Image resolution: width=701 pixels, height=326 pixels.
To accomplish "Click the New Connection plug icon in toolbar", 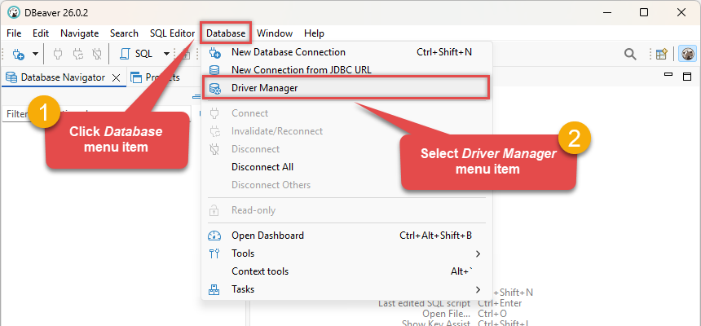I will pos(18,54).
